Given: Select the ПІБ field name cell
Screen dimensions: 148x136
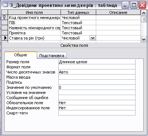Looking at the screenshot, I should pos(35,23).
